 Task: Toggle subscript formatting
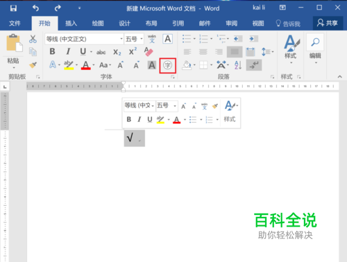(117, 52)
